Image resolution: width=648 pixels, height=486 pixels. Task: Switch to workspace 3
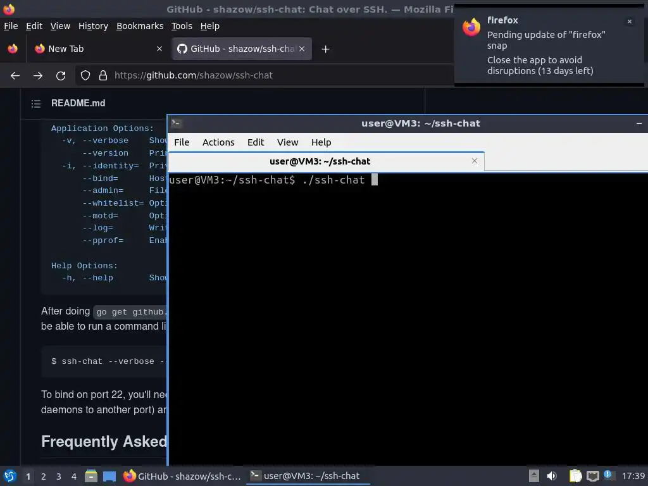(59, 477)
